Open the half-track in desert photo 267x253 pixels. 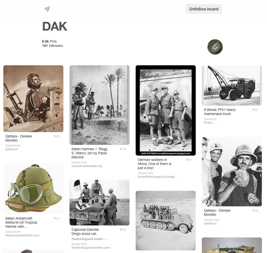166,221
